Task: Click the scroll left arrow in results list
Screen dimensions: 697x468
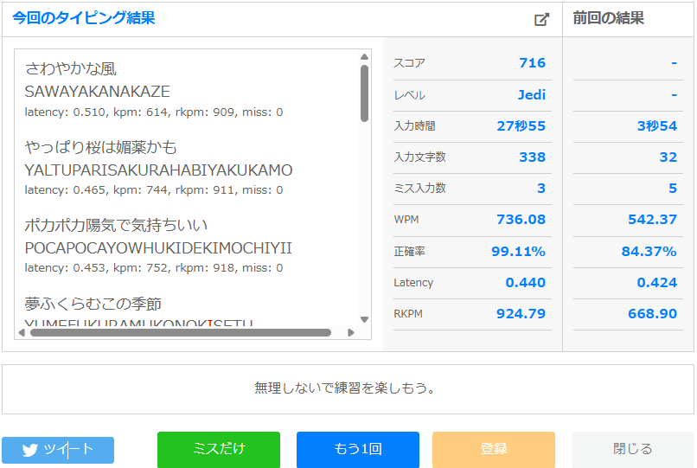Action: tap(22, 332)
